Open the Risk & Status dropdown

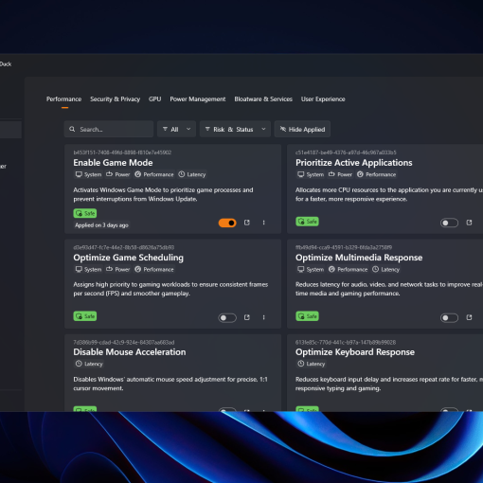pos(235,129)
